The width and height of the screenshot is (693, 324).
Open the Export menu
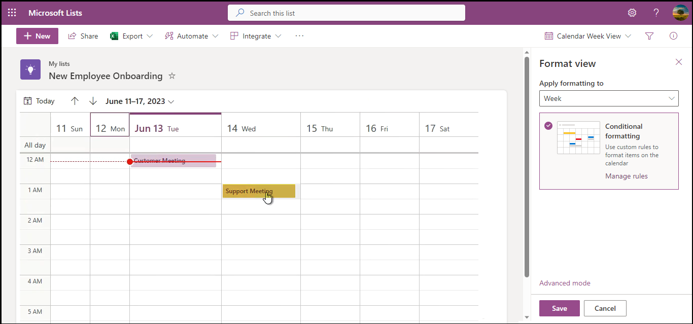click(x=132, y=36)
